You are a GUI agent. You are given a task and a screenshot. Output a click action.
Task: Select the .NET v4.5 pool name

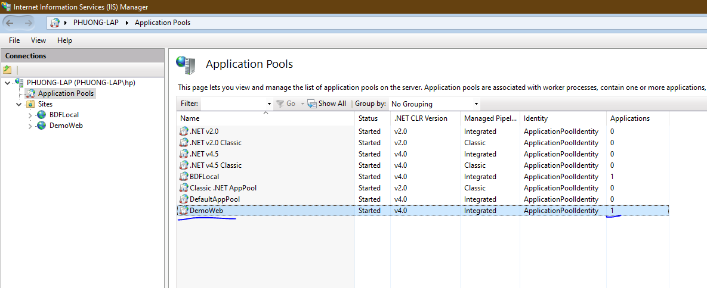tap(204, 154)
